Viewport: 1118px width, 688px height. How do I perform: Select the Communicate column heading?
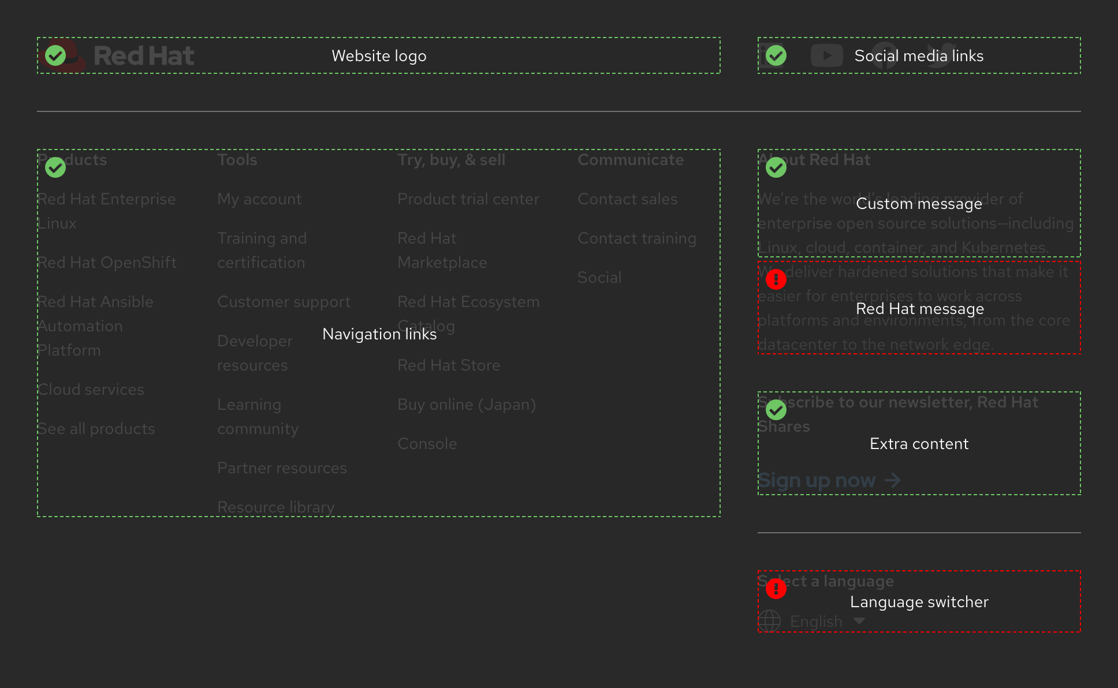[631, 159]
